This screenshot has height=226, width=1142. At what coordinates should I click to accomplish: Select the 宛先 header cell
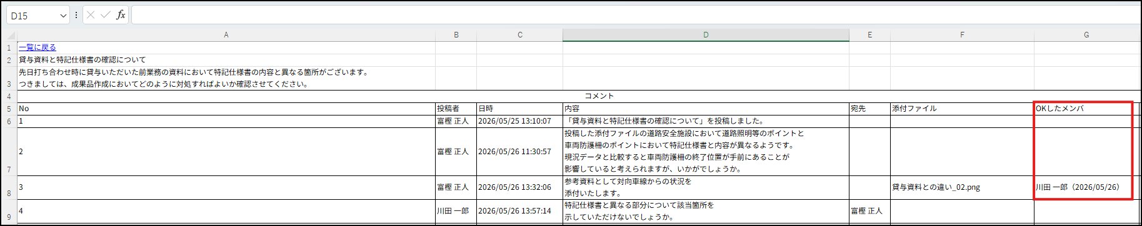coord(869,109)
